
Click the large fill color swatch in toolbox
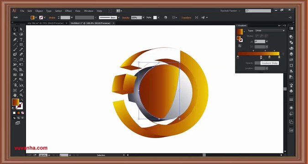pyautogui.click(x=16, y=102)
